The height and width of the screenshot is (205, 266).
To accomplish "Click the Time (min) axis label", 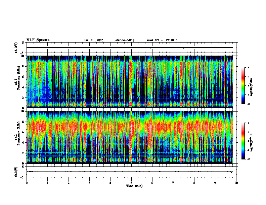I will click(x=134, y=186).
